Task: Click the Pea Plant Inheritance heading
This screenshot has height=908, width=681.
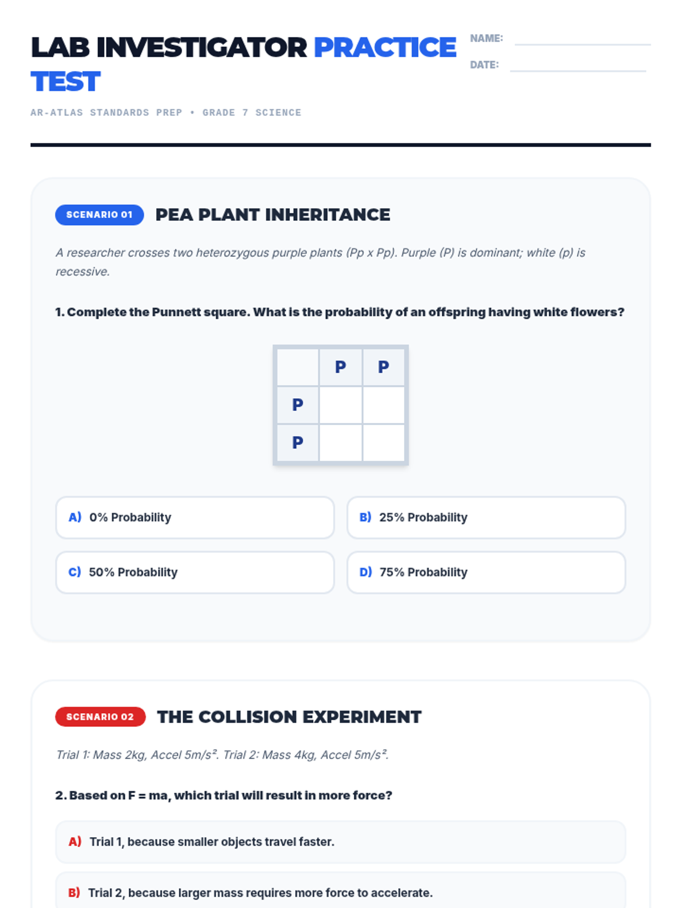Action: (x=273, y=215)
